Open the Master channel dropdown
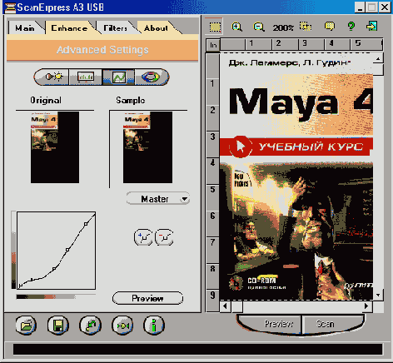The width and height of the screenshot is (393, 363). (158, 199)
